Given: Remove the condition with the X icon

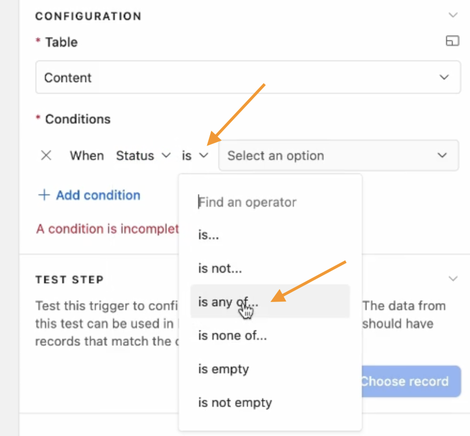Looking at the screenshot, I should pyautogui.click(x=46, y=156).
